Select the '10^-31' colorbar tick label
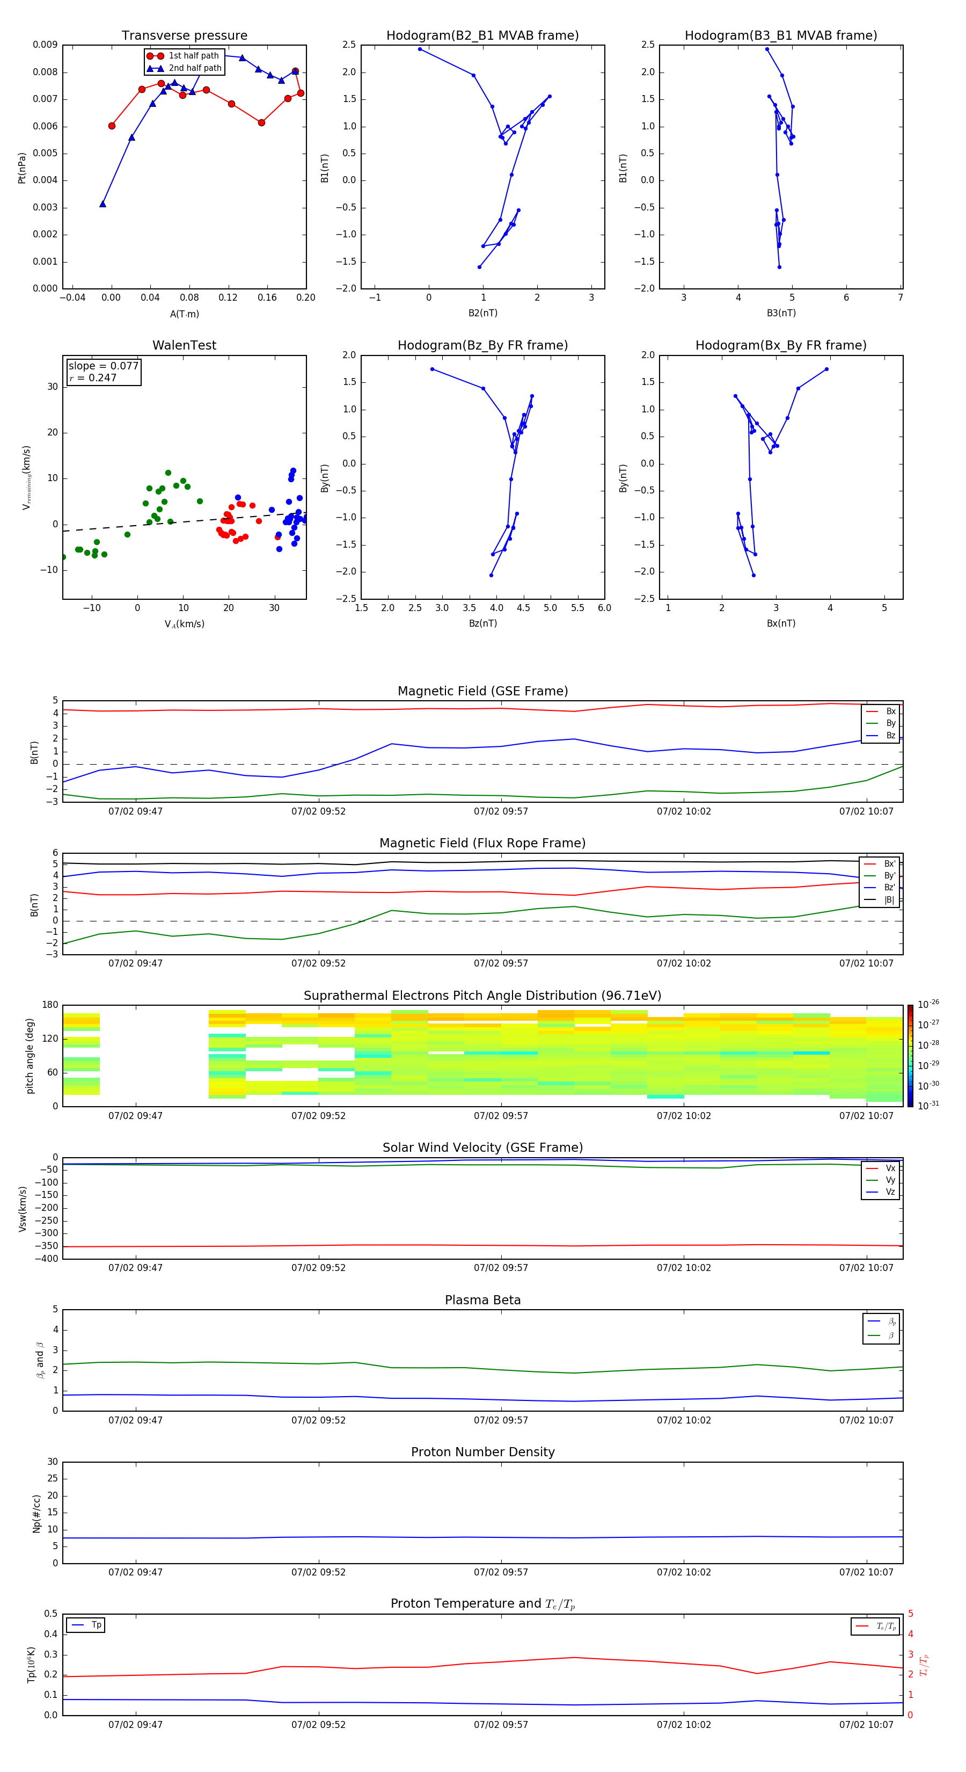Viewport: 966px width, 1772px height. 928,1106
